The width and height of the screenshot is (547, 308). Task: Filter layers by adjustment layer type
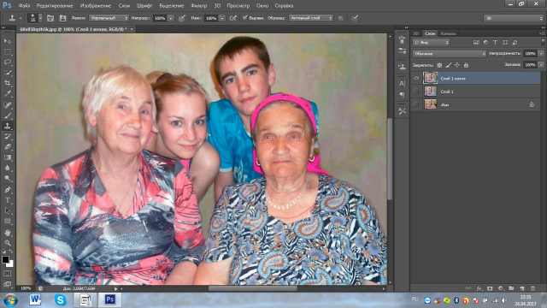coord(485,43)
